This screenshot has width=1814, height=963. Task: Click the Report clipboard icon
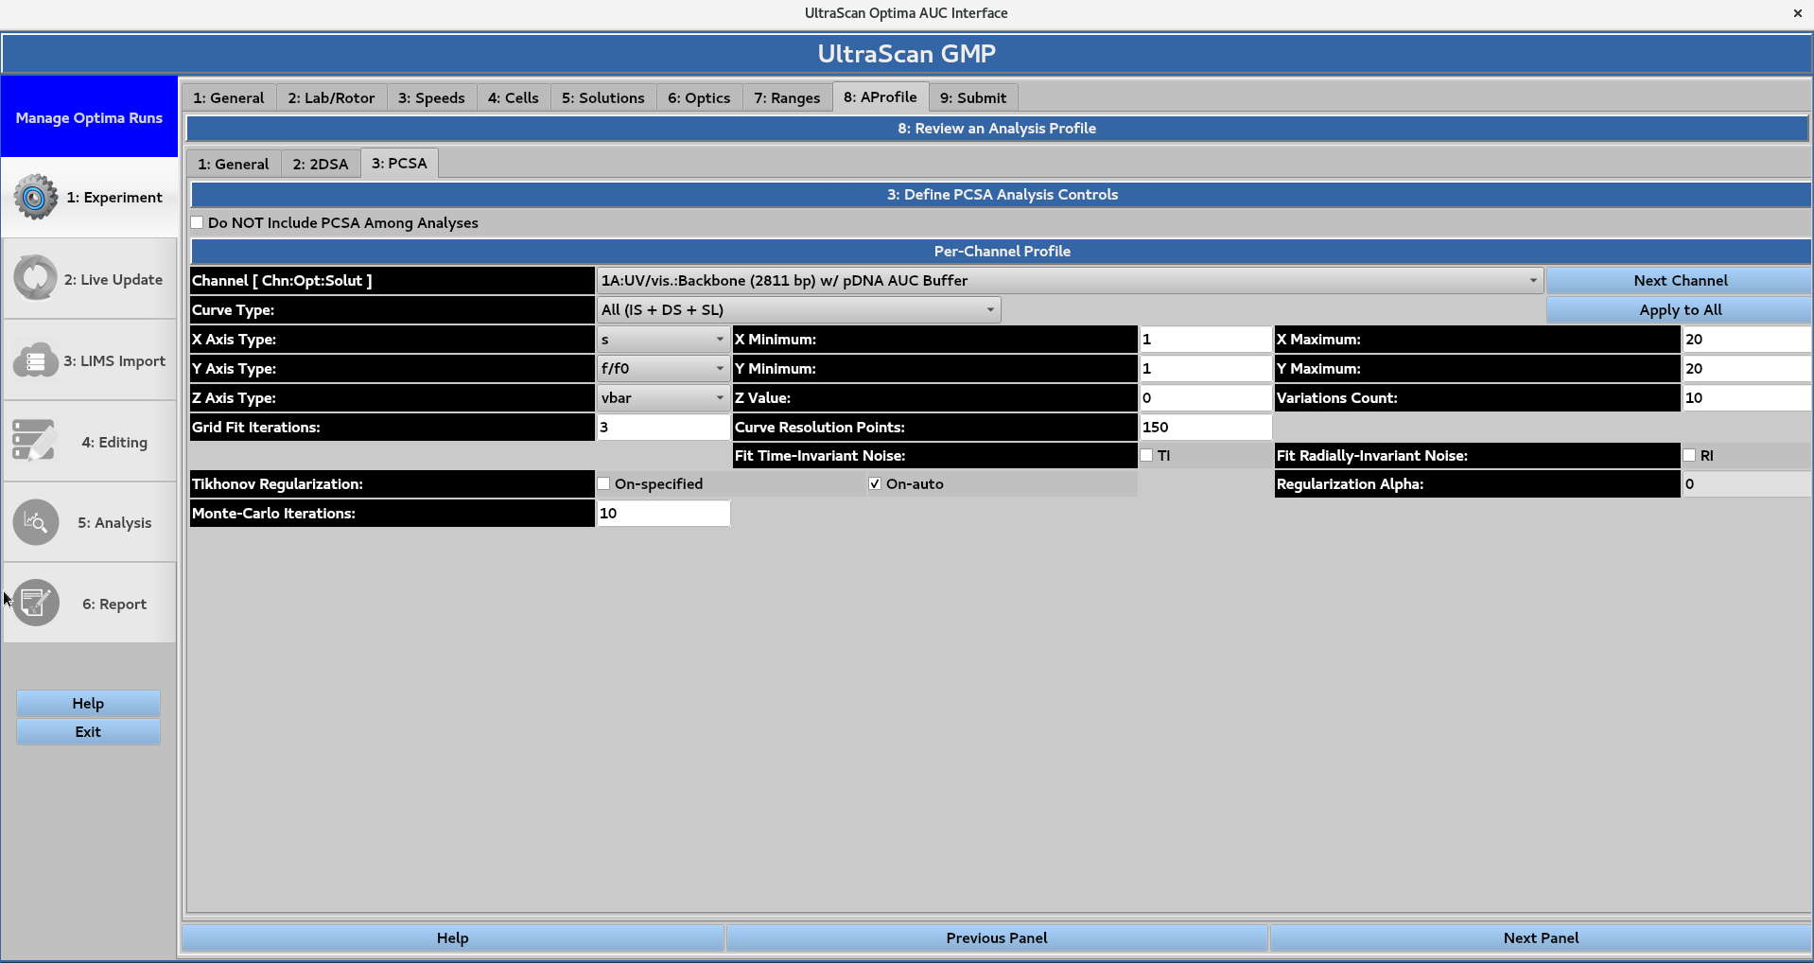(35, 603)
